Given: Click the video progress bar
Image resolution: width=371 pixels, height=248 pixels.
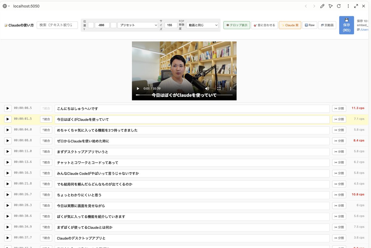Looking at the screenshot, I should click(184, 95).
